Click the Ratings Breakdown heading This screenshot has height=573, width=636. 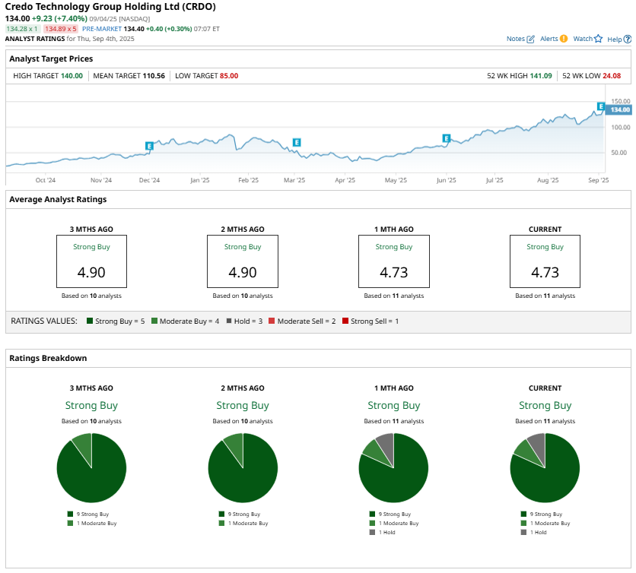pos(48,358)
